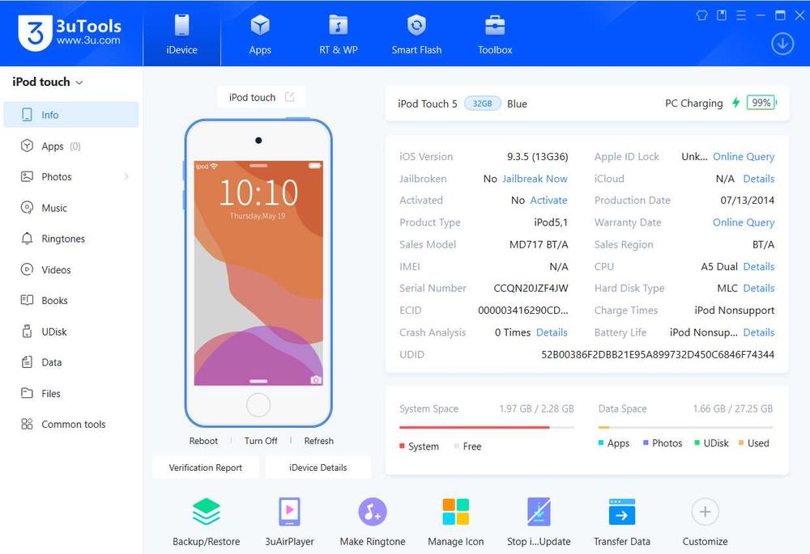Open Smart Flash tab
This screenshot has width=810, height=554.
coord(416,33)
